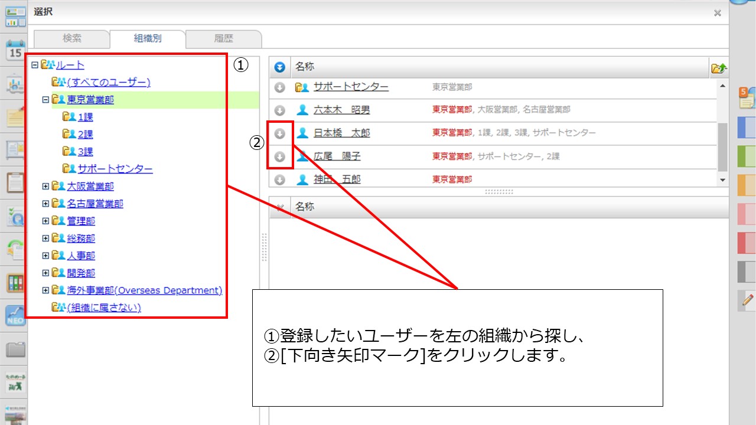Click the 名称 column header of the user list

[x=500, y=68]
